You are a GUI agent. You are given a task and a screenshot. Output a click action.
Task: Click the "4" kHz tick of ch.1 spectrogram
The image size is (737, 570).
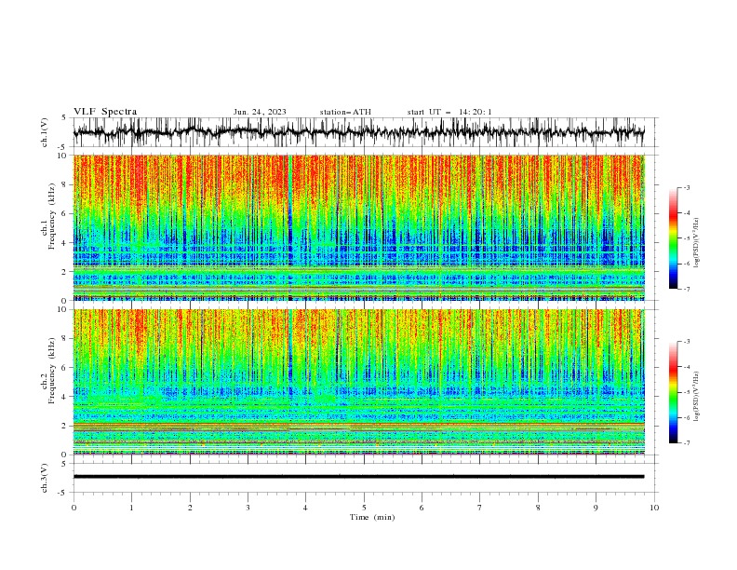click(x=66, y=243)
